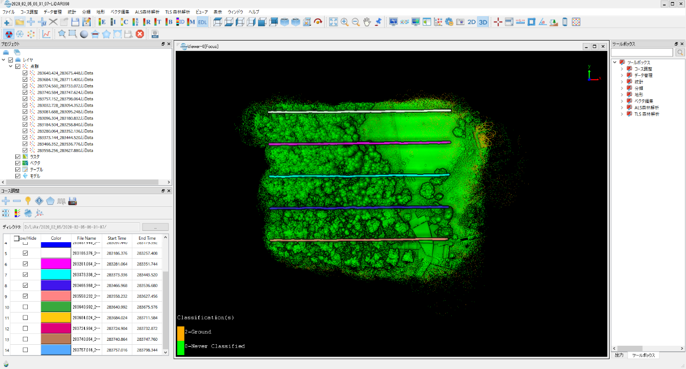
Task: Uncheck row 7 show/hide checkbox
Action: tap(25, 275)
